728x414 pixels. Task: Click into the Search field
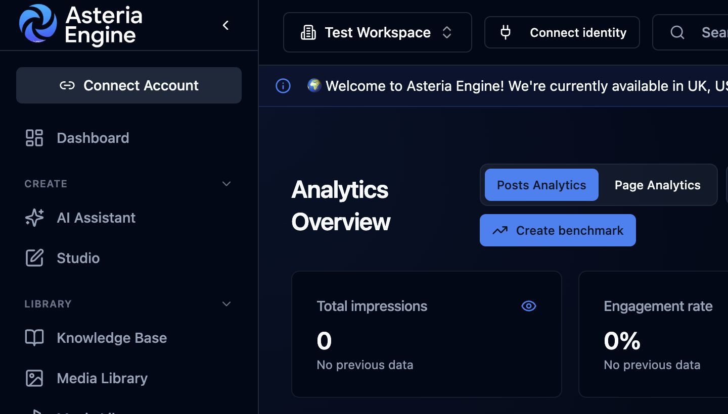click(690, 33)
